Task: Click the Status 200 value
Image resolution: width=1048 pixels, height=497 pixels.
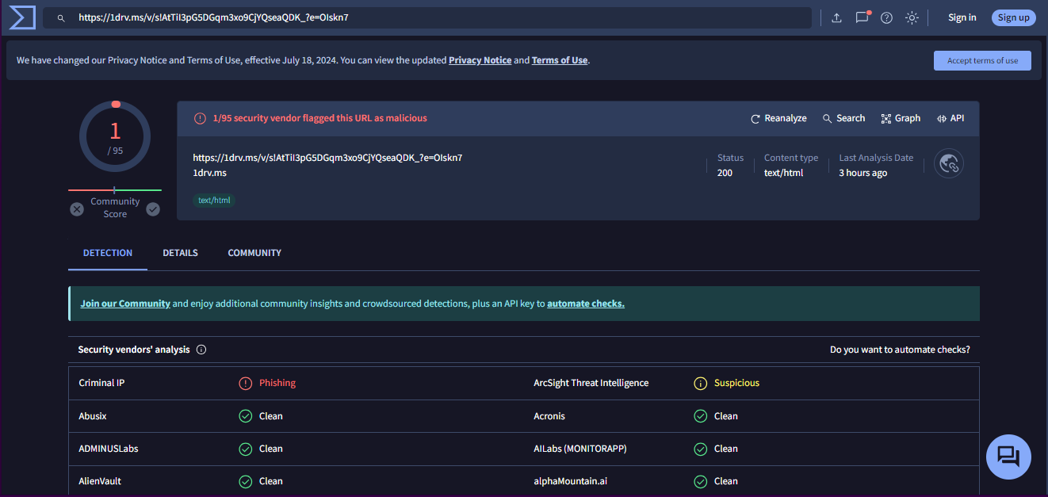Action: (x=725, y=173)
